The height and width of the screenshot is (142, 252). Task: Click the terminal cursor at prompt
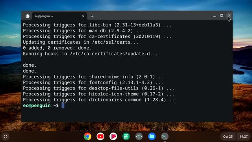pyautogui.click(x=63, y=106)
